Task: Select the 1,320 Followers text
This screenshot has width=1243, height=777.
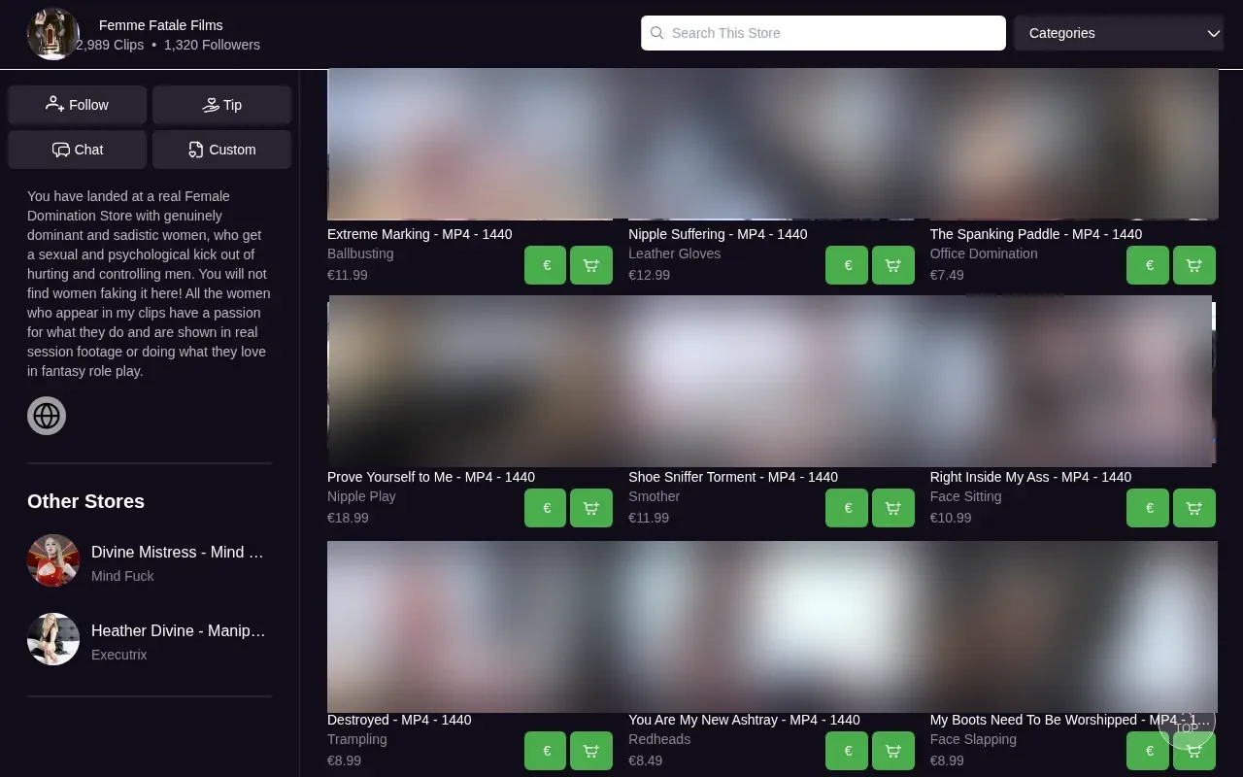Action: coord(212,45)
